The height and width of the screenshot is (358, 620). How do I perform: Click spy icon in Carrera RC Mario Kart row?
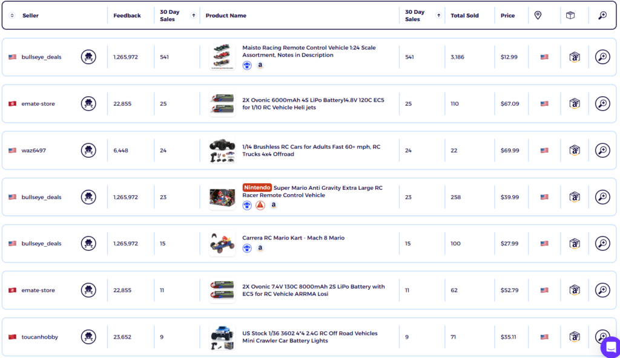pos(88,244)
